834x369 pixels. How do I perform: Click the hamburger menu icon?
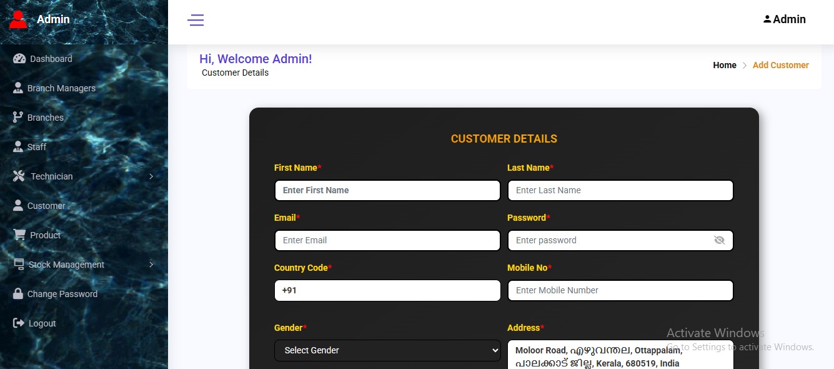pos(196,20)
